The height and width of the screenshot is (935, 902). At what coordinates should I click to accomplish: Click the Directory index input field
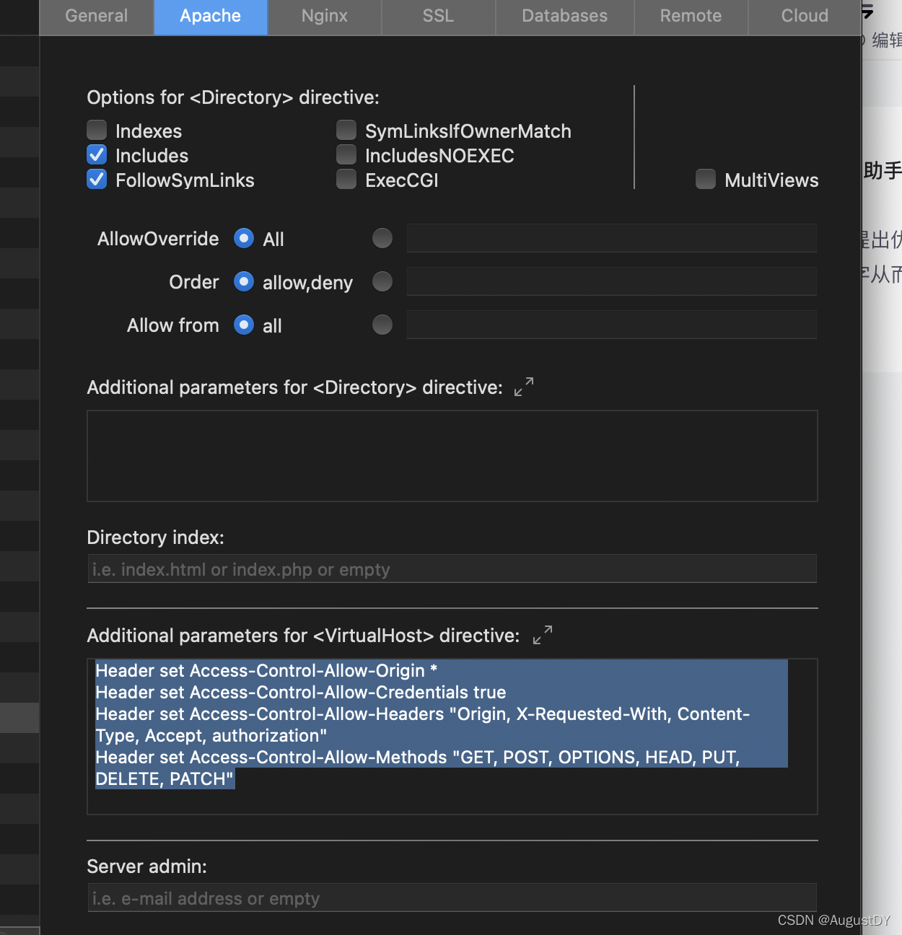[x=452, y=569]
